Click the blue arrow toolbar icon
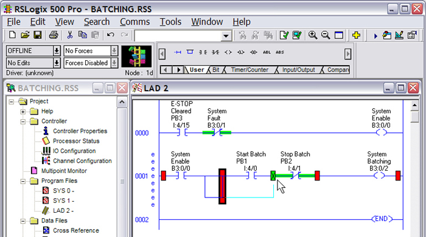 point(375,36)
